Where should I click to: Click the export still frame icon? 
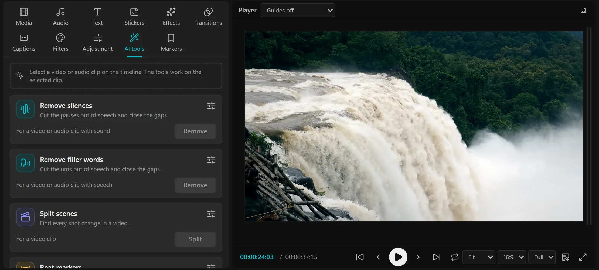(x=566, y=257)
